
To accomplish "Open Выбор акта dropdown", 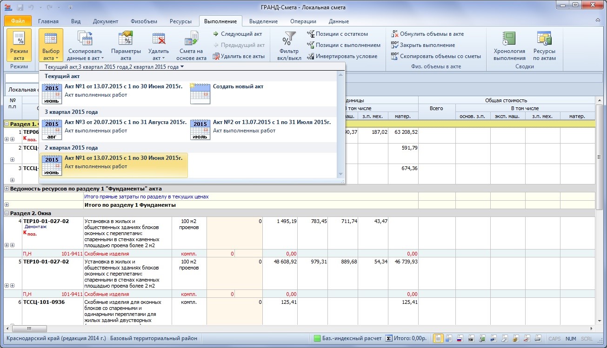I will tap(51, 45).
